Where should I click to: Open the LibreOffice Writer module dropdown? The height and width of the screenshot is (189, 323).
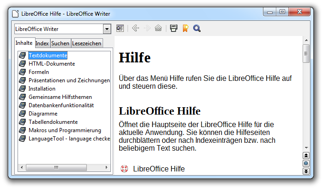click(x=107, y=29)
